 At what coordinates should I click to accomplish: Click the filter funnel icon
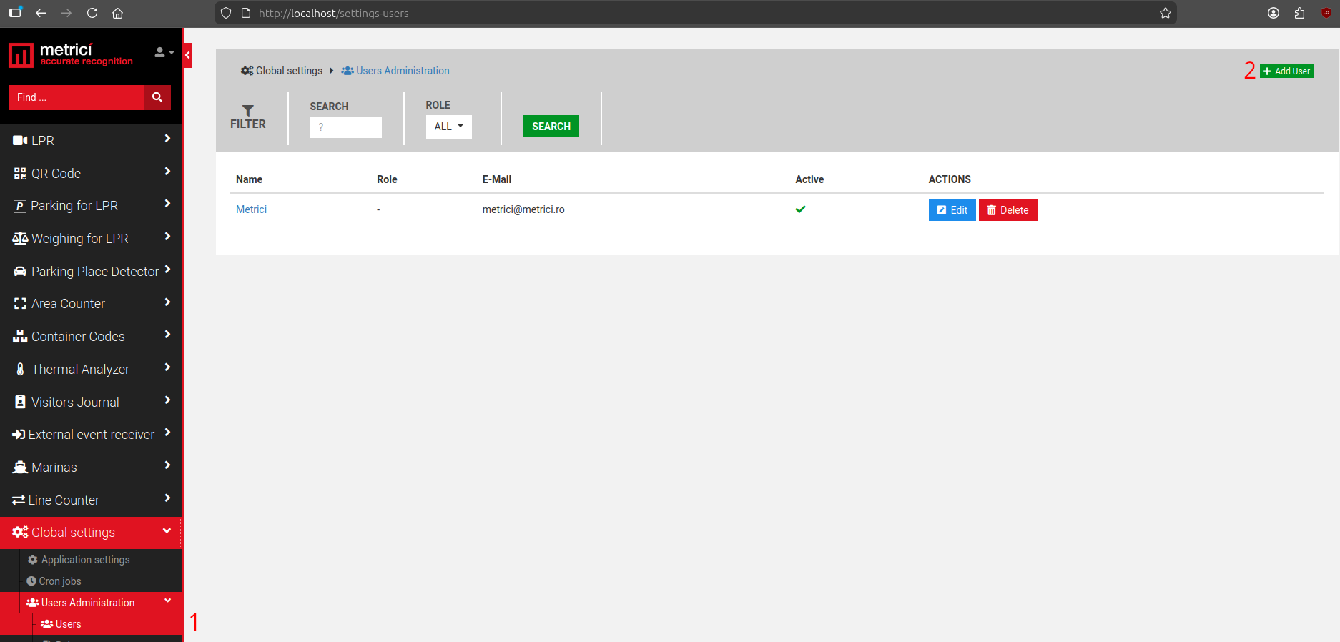248,111
